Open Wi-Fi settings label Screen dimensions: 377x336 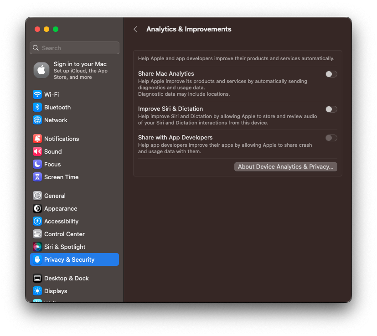click(x=52, y=94)
